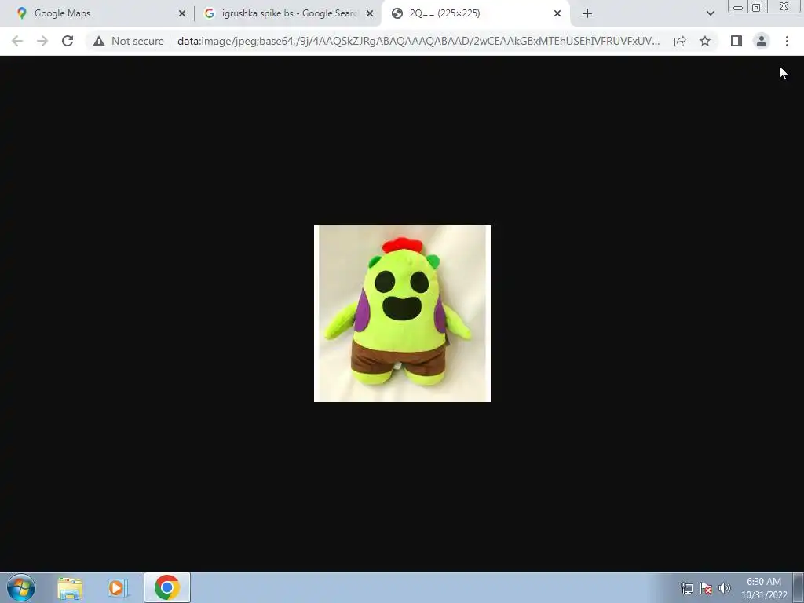Open a new tab with plus button
The image size is (804, 603).
(x=587, y=13)
